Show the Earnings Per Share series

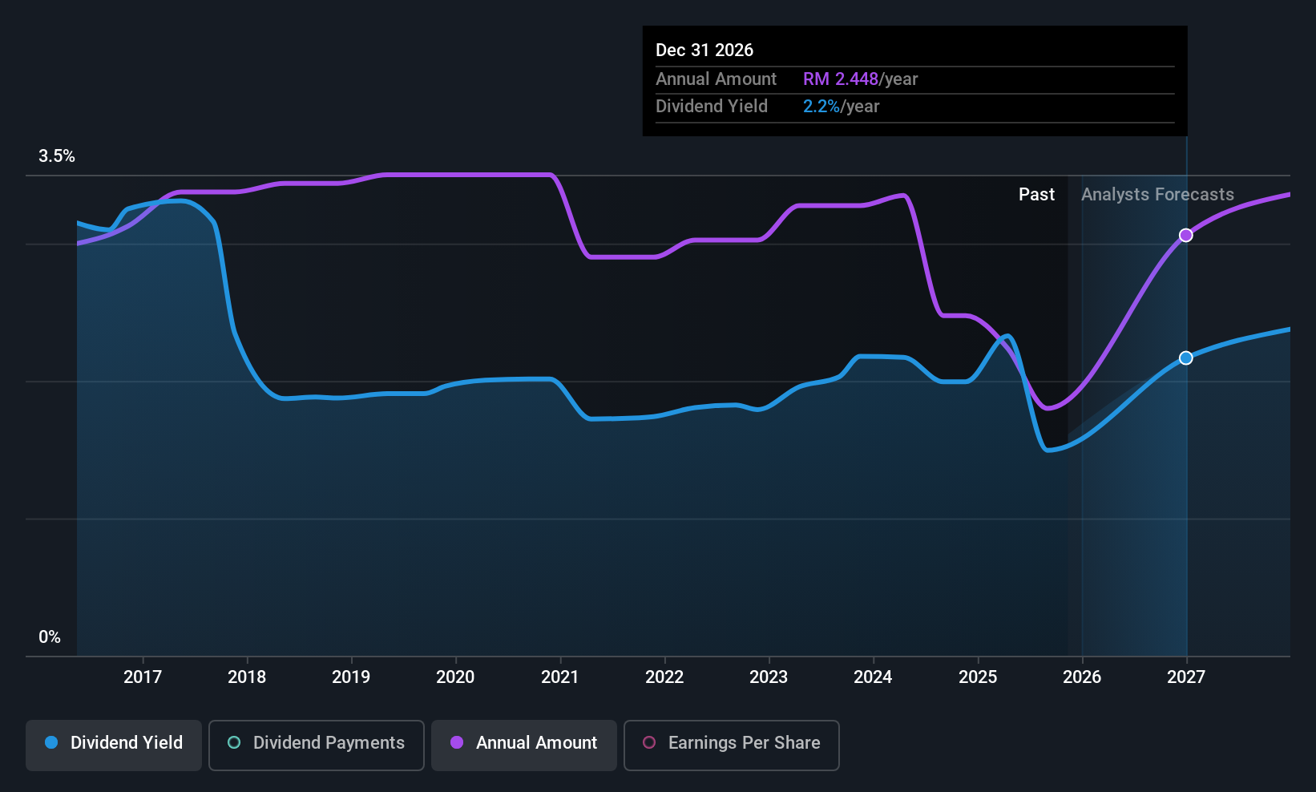(731, 745)
